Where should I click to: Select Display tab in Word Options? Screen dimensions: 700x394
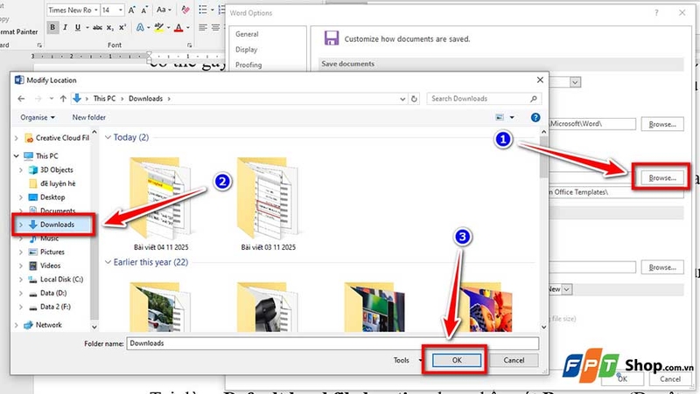pos(247,50)
